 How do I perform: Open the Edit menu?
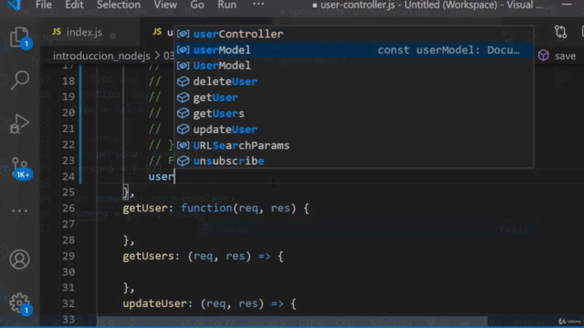[74, 5]
